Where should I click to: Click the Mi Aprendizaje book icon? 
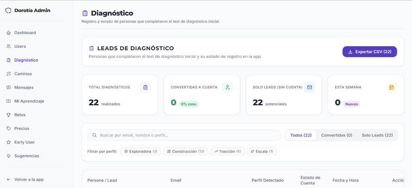(x=8, y=101)
